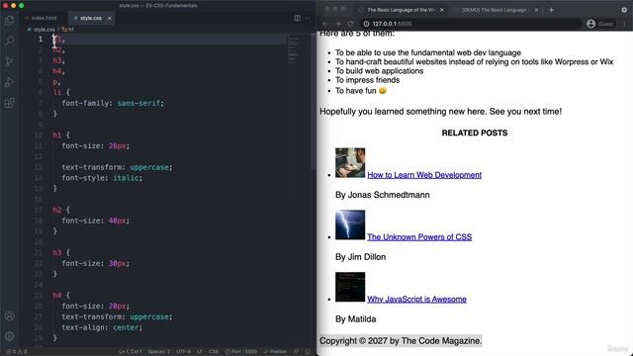633x356 pixels.
Task: Select the style.css editor tab
Action: (91, 18)
